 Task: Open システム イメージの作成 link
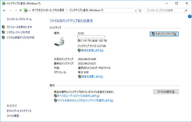pos(18,32)
